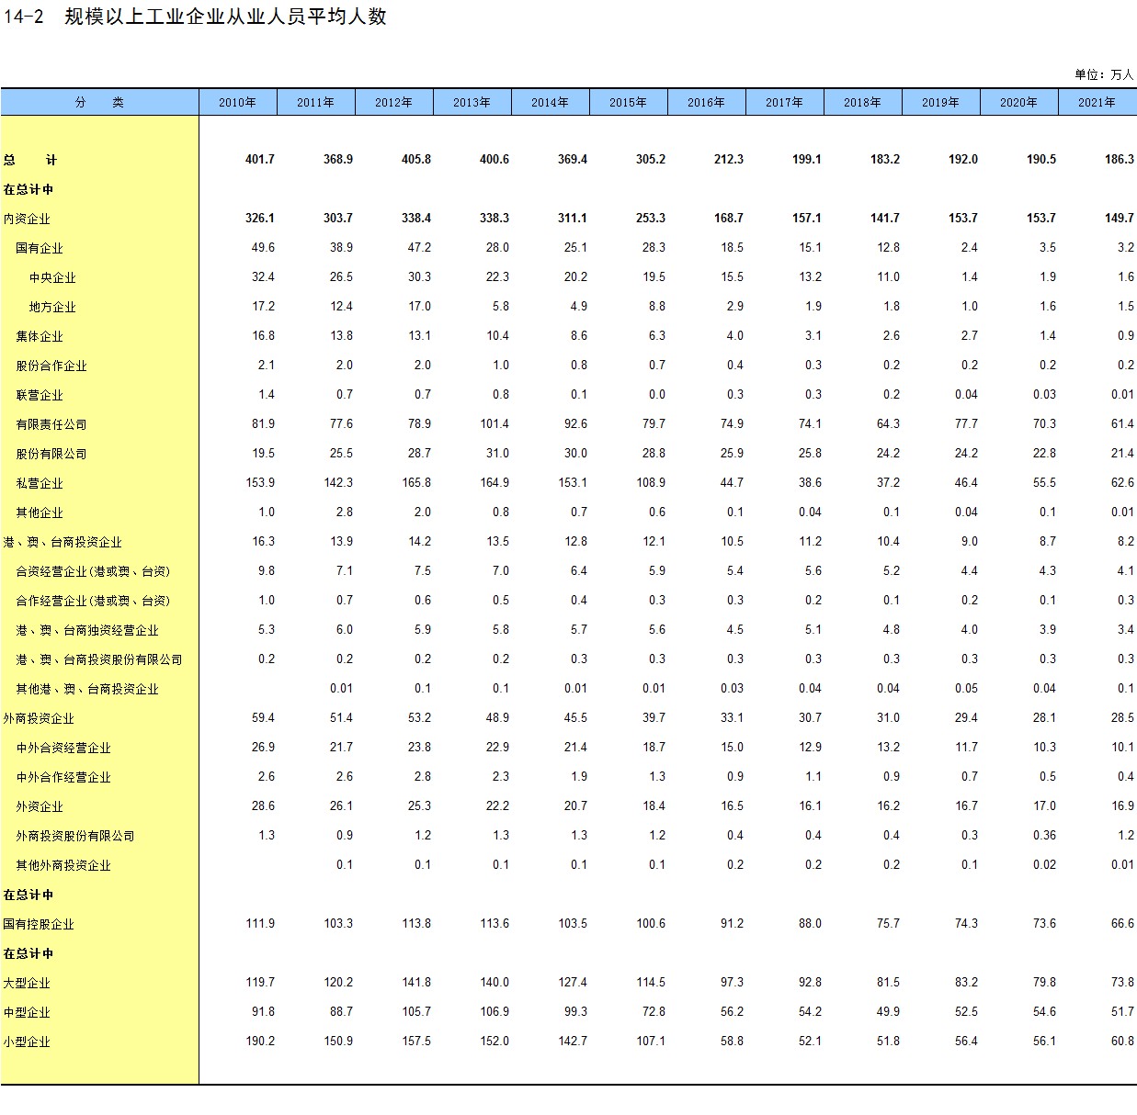
Task: Click the 私营企业 2012年 value 165.8
Action: pos(416,482)
